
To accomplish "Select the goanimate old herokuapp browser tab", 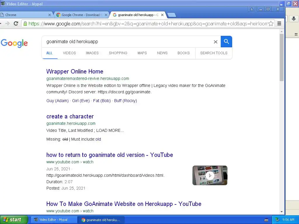I will (138, 15).
